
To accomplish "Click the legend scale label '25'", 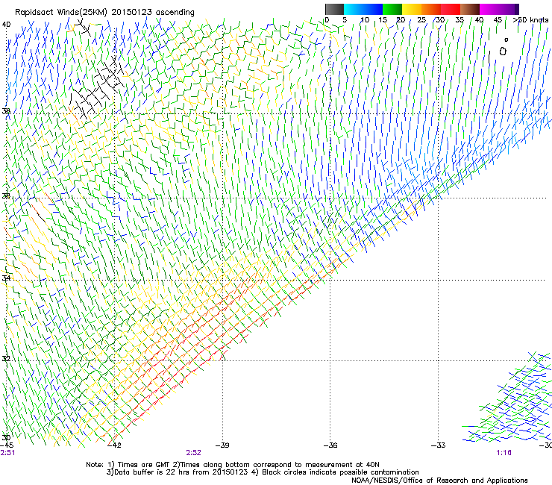I will coord(421,20).
